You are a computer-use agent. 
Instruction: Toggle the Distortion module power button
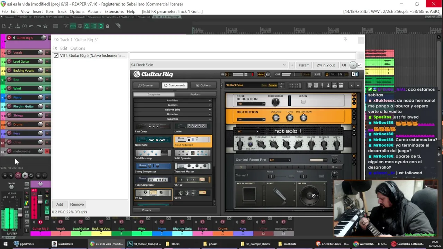(x=354, y=111)
